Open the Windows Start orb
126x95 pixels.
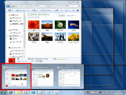[3, 93]
